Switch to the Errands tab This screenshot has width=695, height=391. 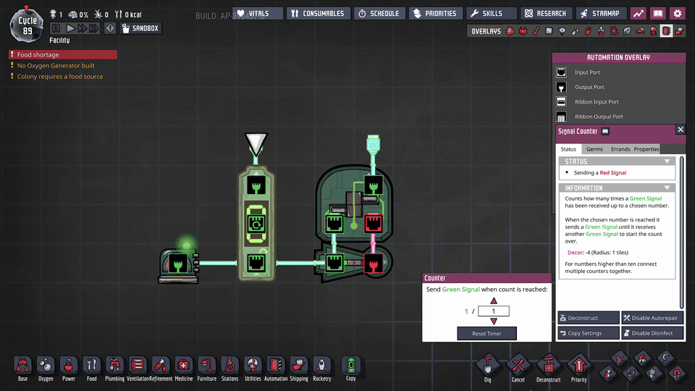(x=620, y=149)
